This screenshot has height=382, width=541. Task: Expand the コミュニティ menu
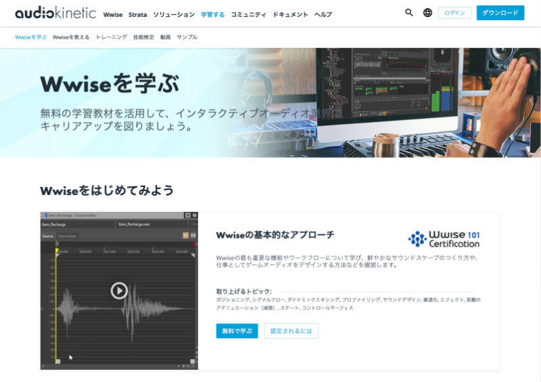(248, 14)
